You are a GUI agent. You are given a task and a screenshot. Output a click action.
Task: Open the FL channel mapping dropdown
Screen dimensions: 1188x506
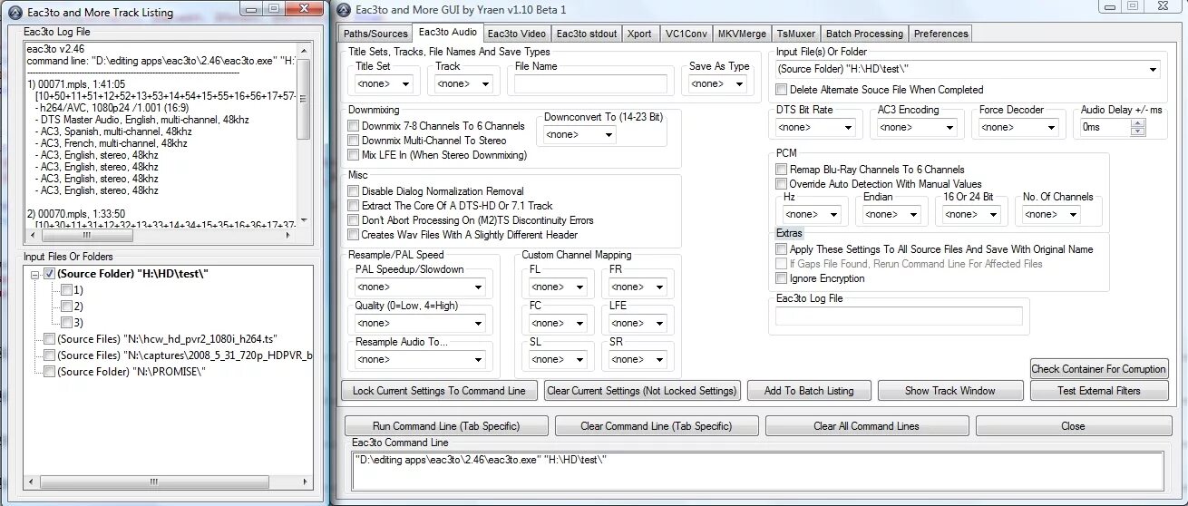[557, 287]
